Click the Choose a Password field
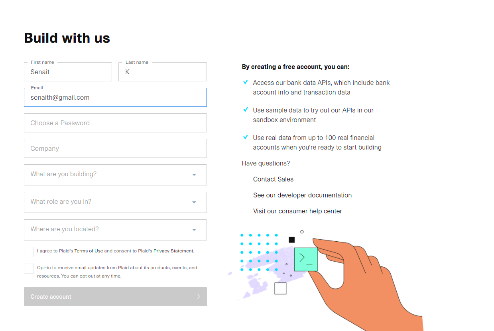494x331 pixels. 115,123
